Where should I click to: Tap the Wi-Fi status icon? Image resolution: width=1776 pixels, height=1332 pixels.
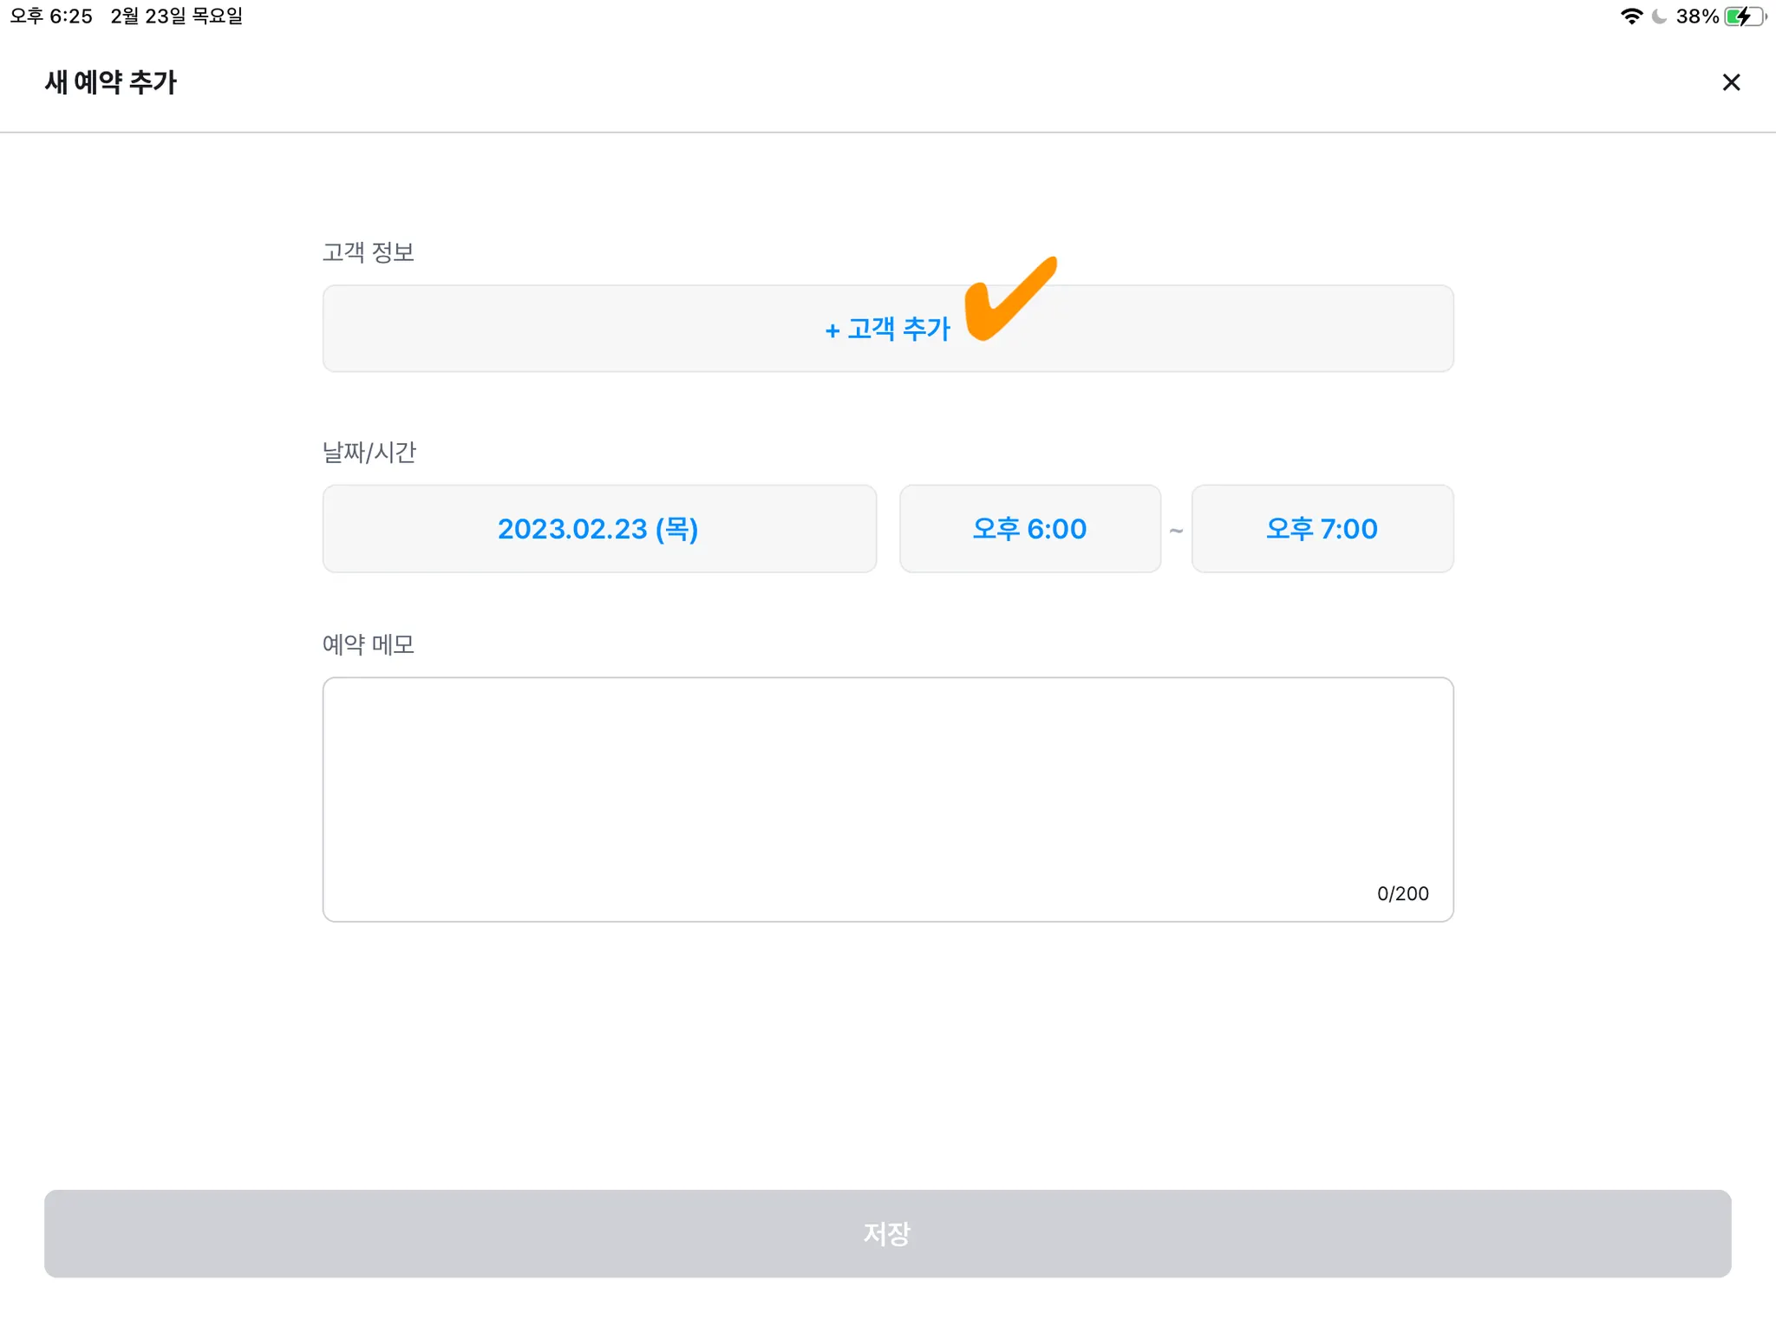pos(1630,16)
